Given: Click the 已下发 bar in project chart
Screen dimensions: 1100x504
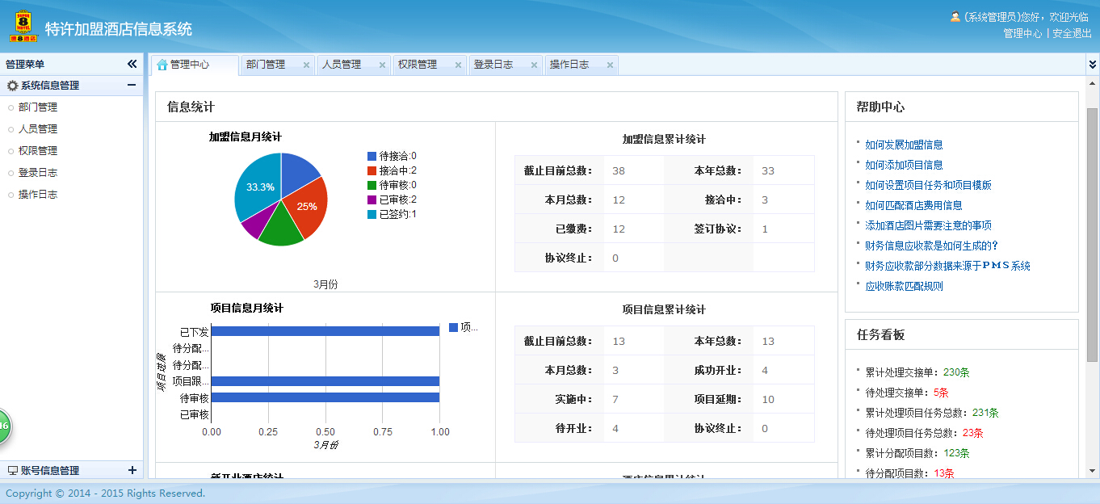Looking at the screenshot, I should 325,331.
